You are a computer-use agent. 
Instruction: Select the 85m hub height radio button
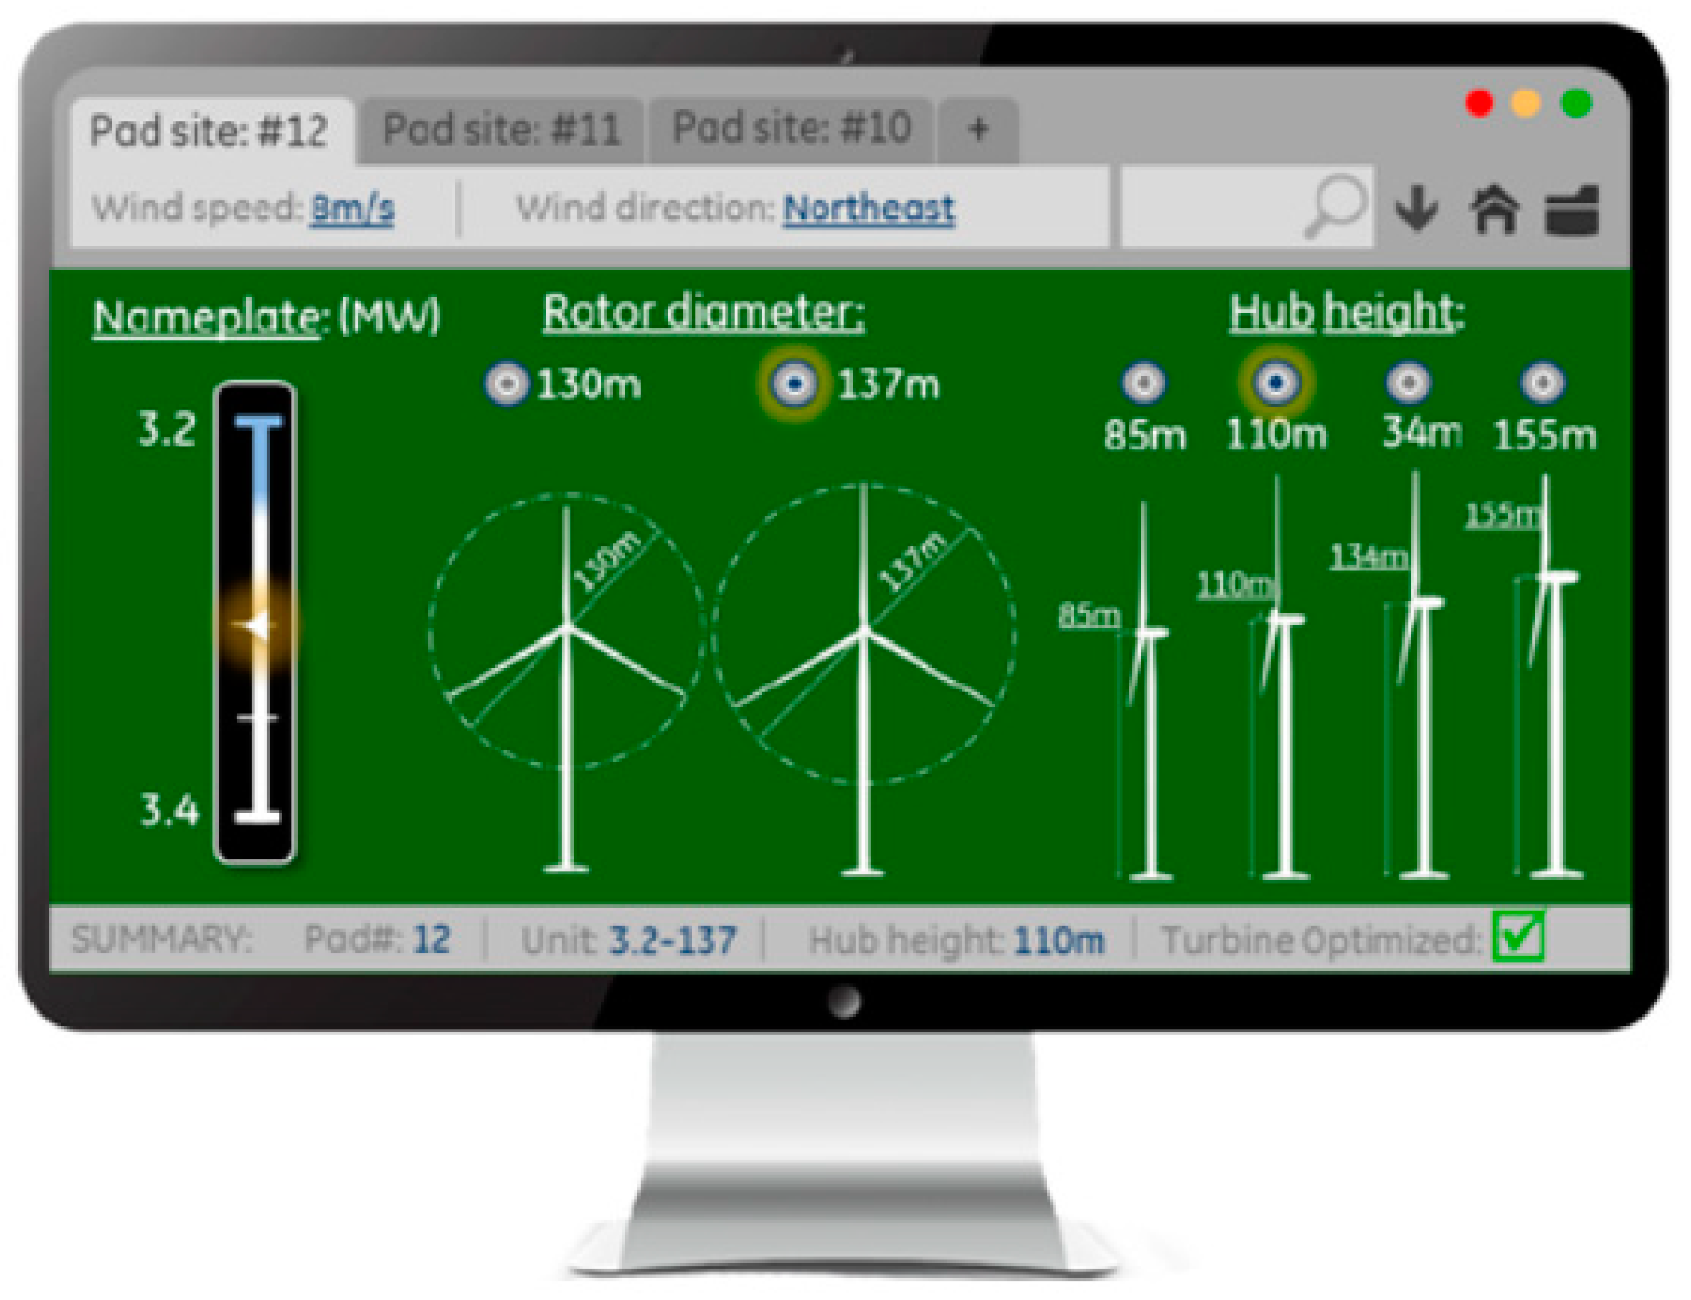[x=1144, y=383]
